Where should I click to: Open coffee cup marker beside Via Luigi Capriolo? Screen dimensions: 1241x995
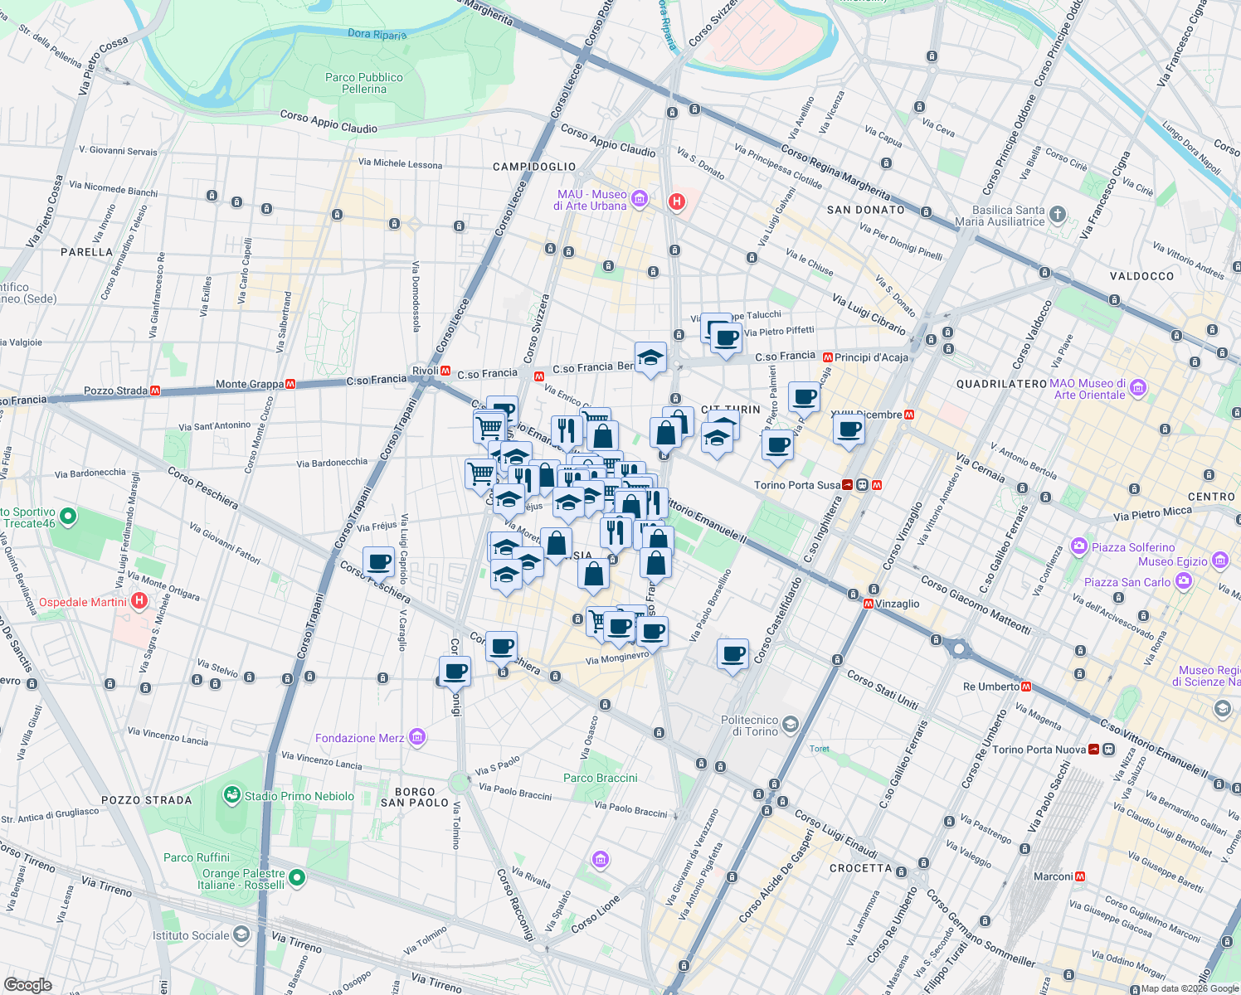(x=378, y=561)
